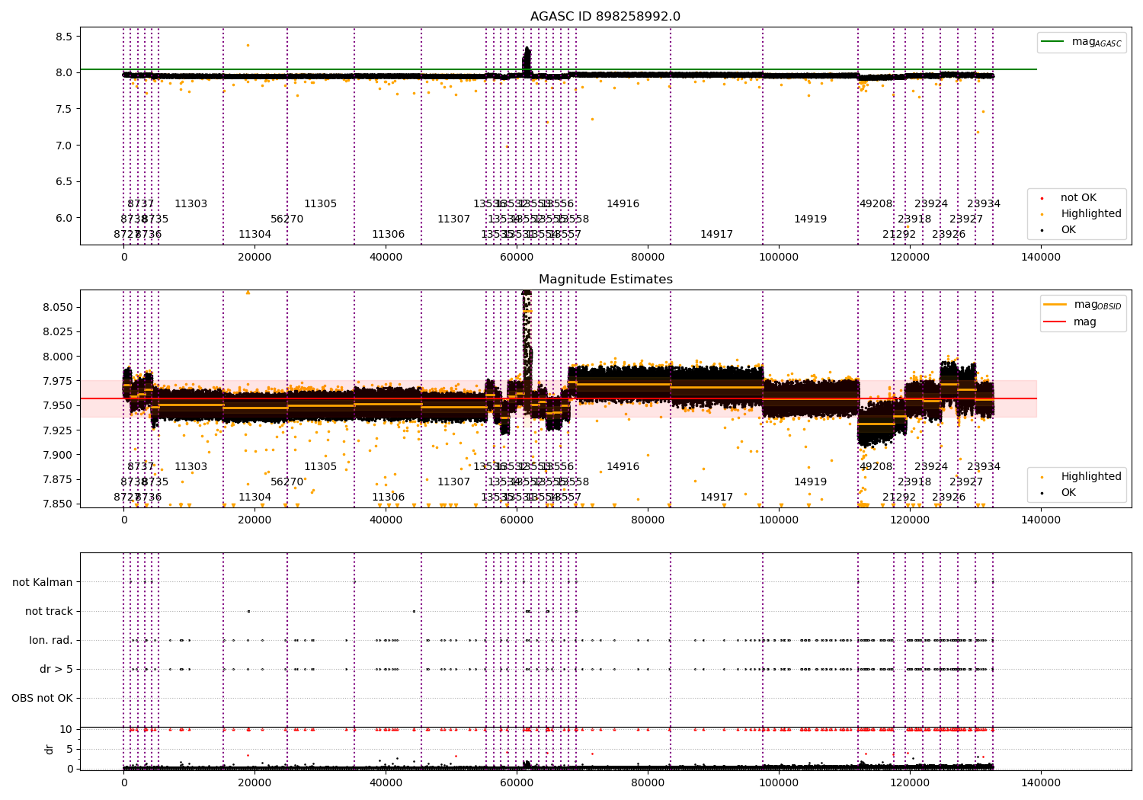Click 'not OK' in the top plot legend
1143x800 pixels.
[x=1078, y=198]
